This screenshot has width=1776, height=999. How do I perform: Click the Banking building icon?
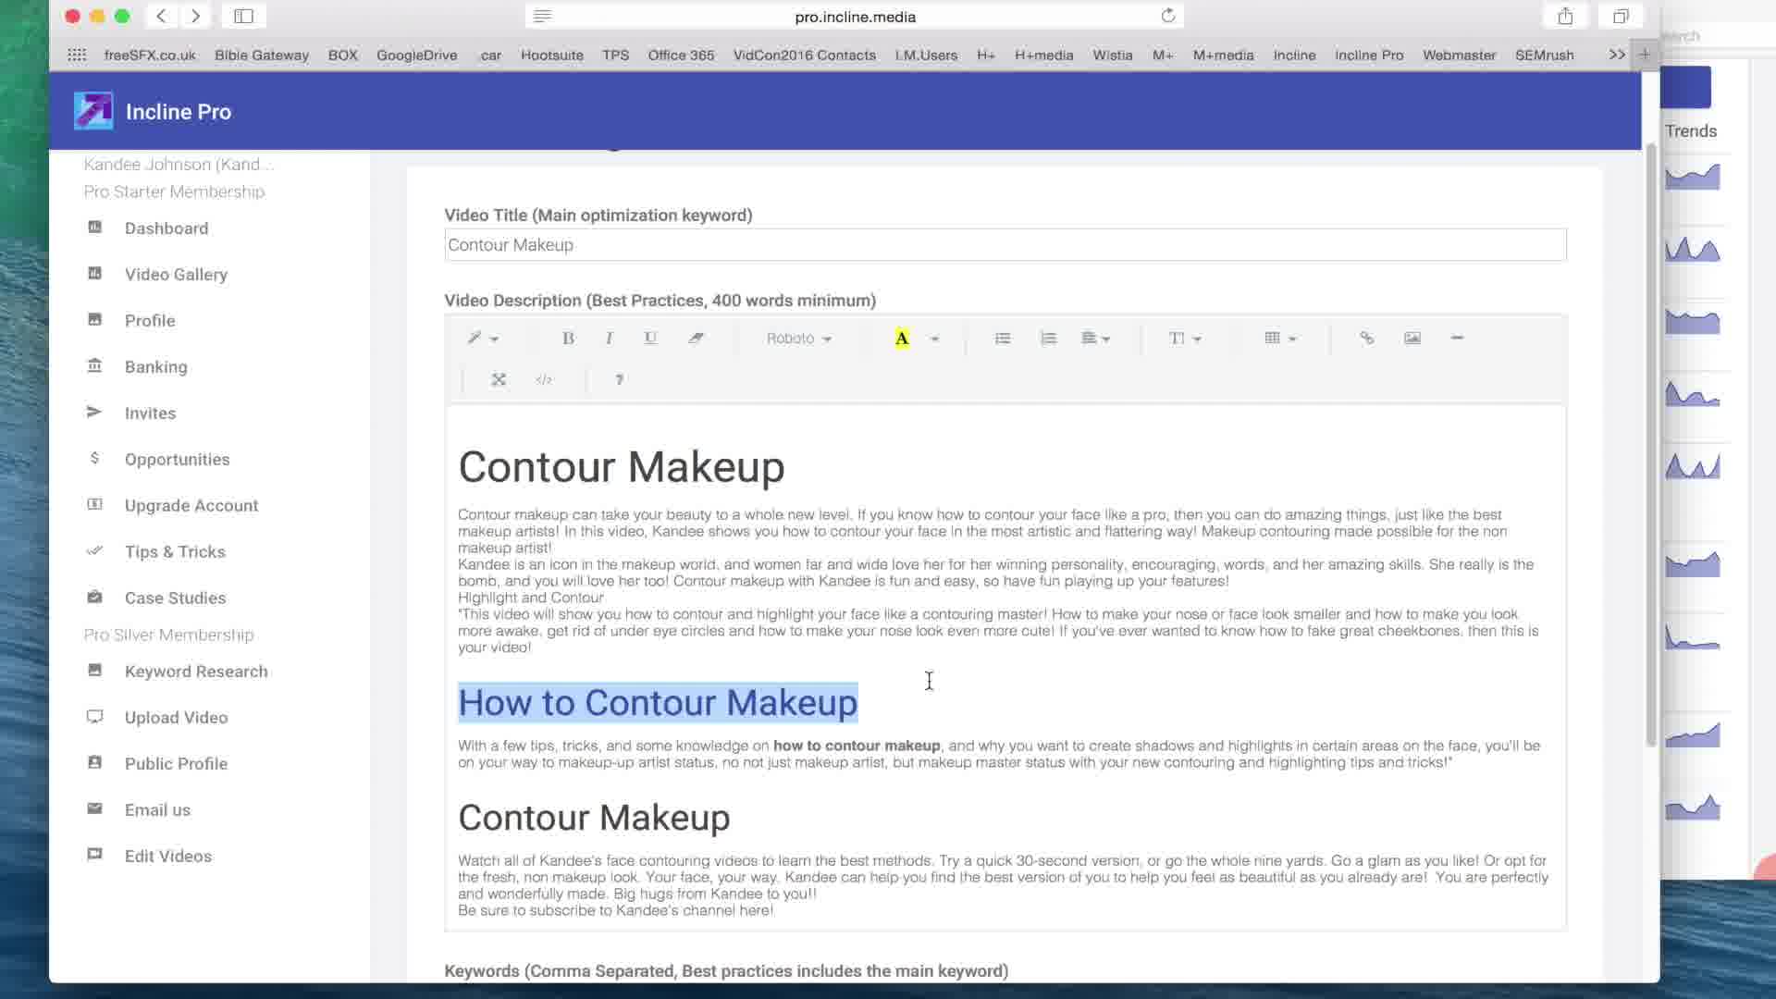tap(94, 365)
